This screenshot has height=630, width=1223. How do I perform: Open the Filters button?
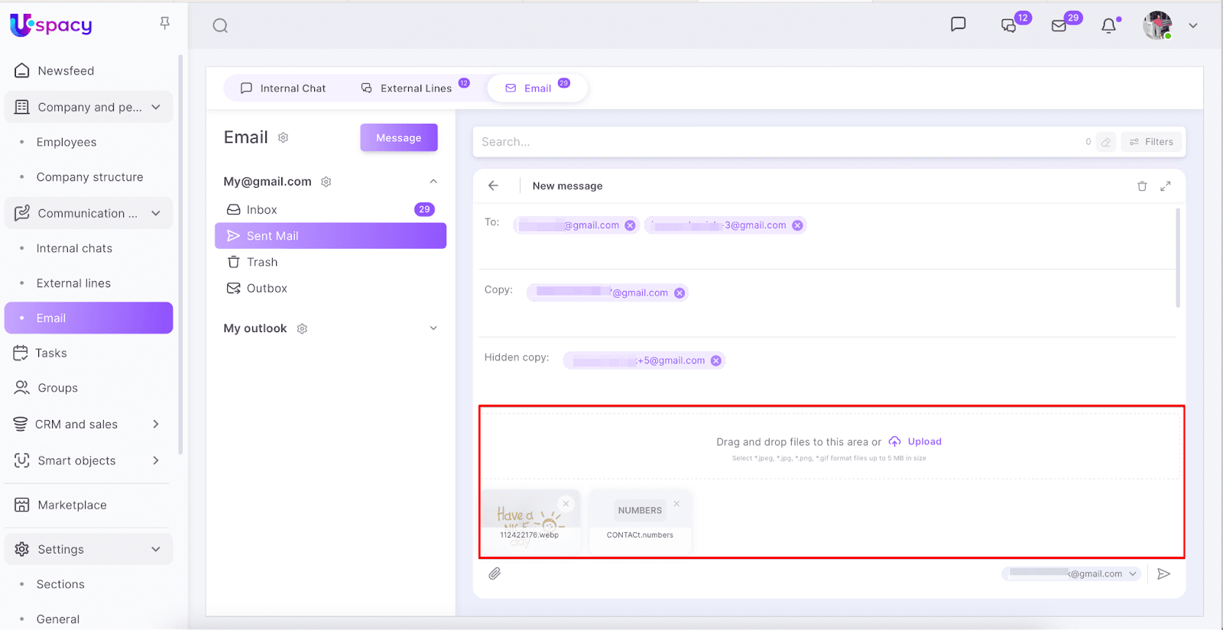(1152, 142)
